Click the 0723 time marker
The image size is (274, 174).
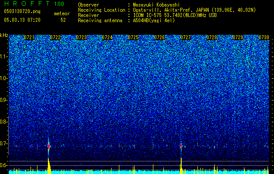pos(81,37)
